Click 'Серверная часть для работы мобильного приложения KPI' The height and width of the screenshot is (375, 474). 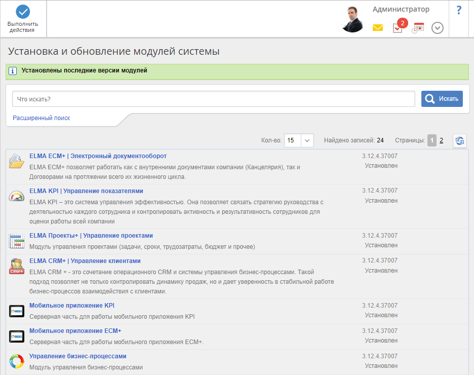(112, 317)
